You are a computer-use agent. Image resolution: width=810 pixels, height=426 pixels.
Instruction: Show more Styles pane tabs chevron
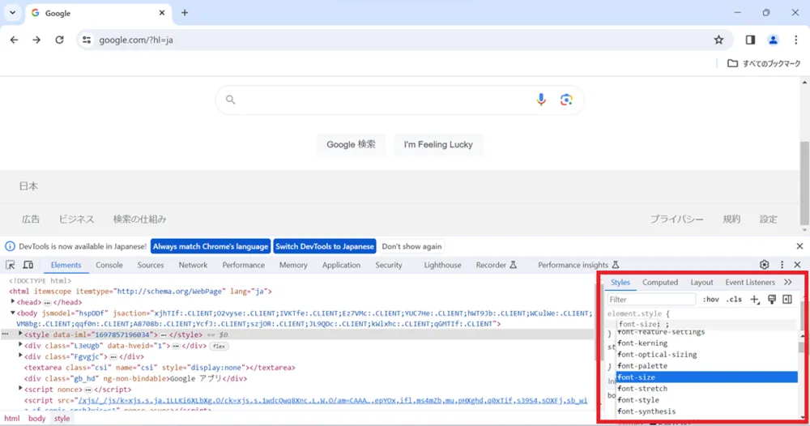click(788, 283)
